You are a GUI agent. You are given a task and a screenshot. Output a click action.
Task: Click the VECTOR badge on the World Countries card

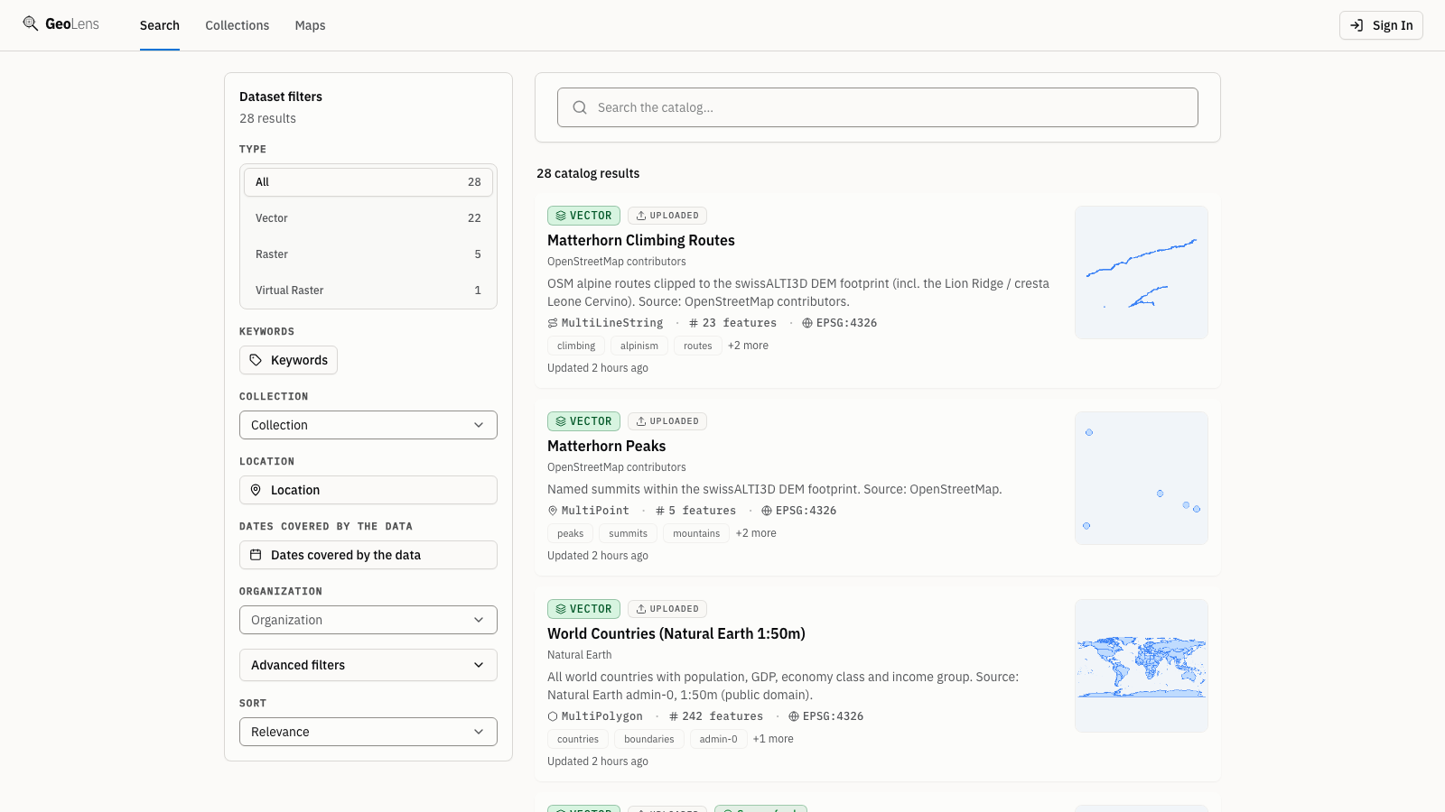(x=583, y=609)
